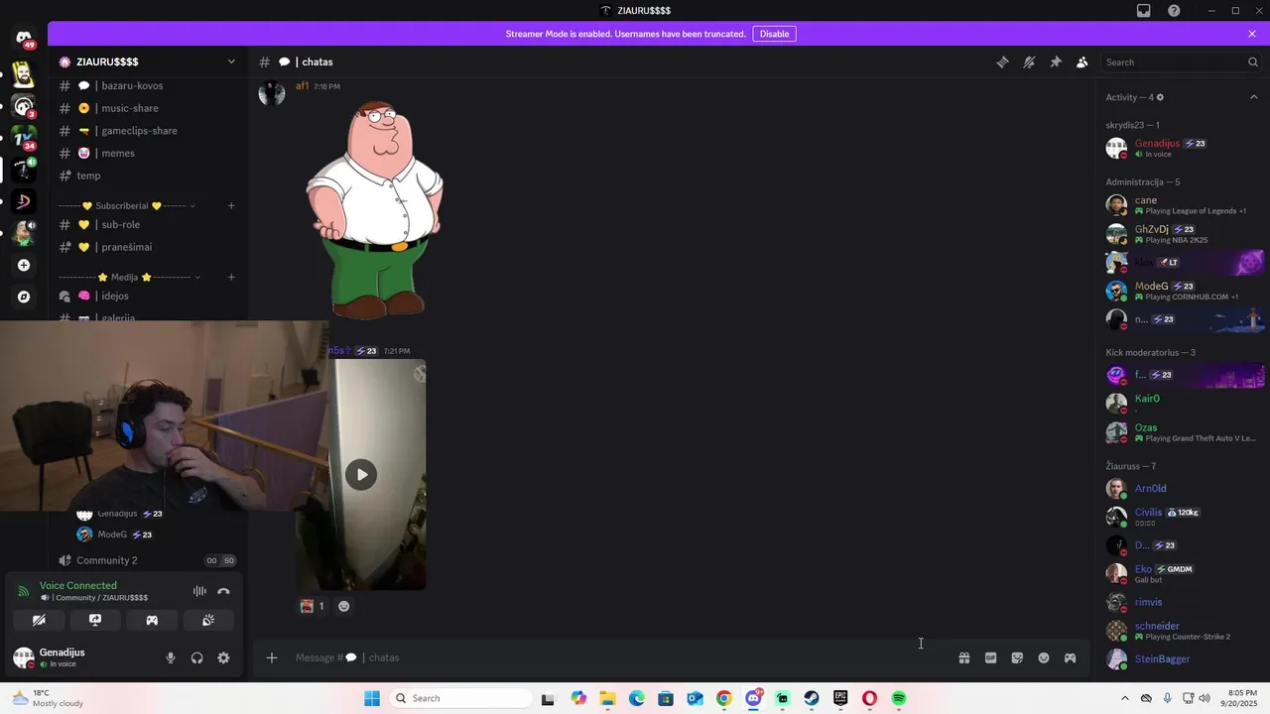Disconnect from voice with hang-up icon
This screenshot has height=714, width=1270.
223,591
